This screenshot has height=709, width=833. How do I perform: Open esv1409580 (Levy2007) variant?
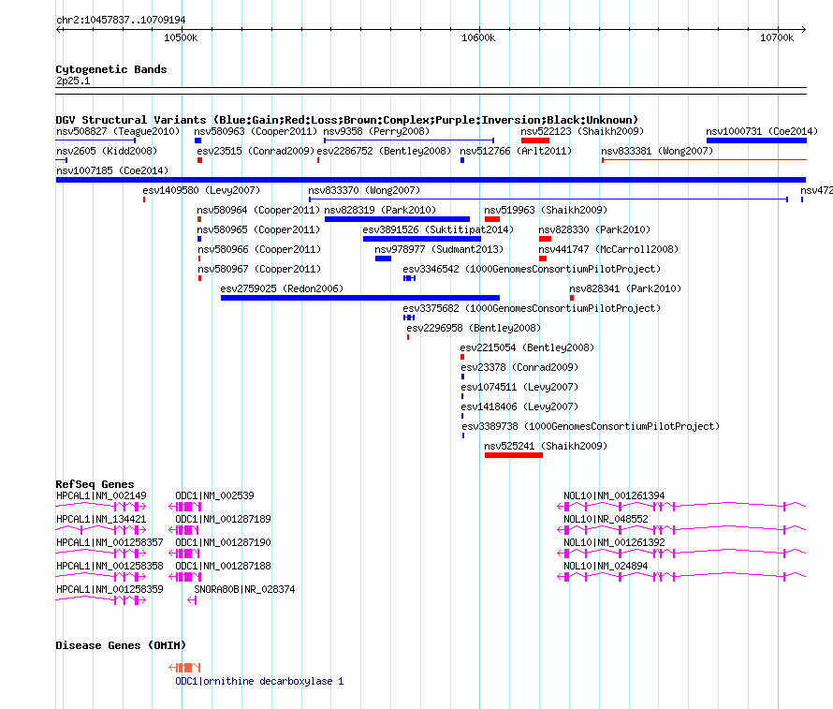coord(201,190)
